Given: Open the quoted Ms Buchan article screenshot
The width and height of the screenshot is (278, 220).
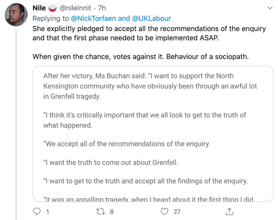Looking at the screenshot, I should (153, 133).
